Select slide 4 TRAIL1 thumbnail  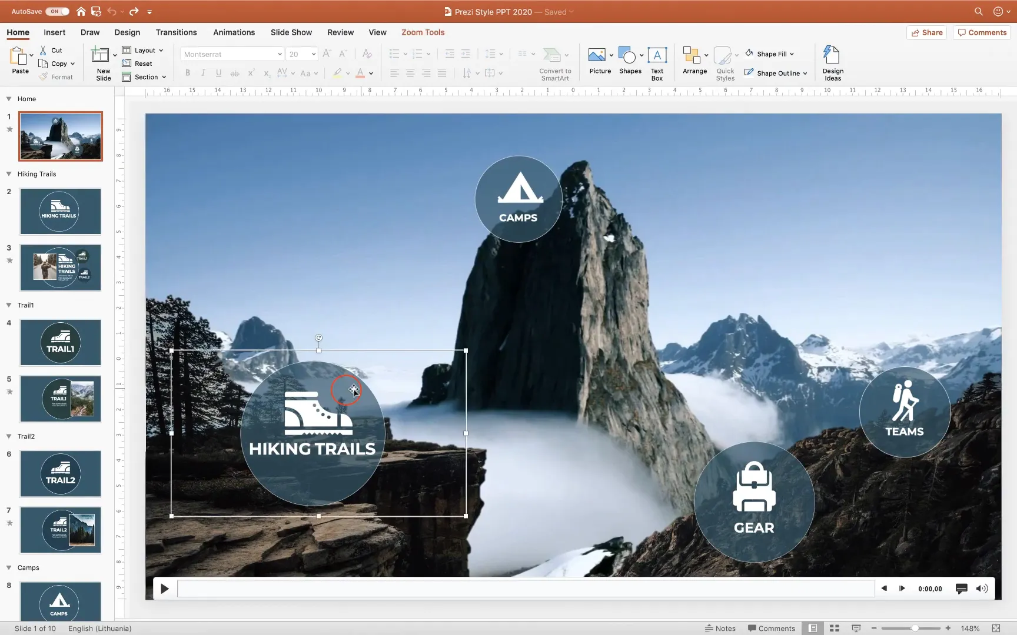tap(61, 343)
